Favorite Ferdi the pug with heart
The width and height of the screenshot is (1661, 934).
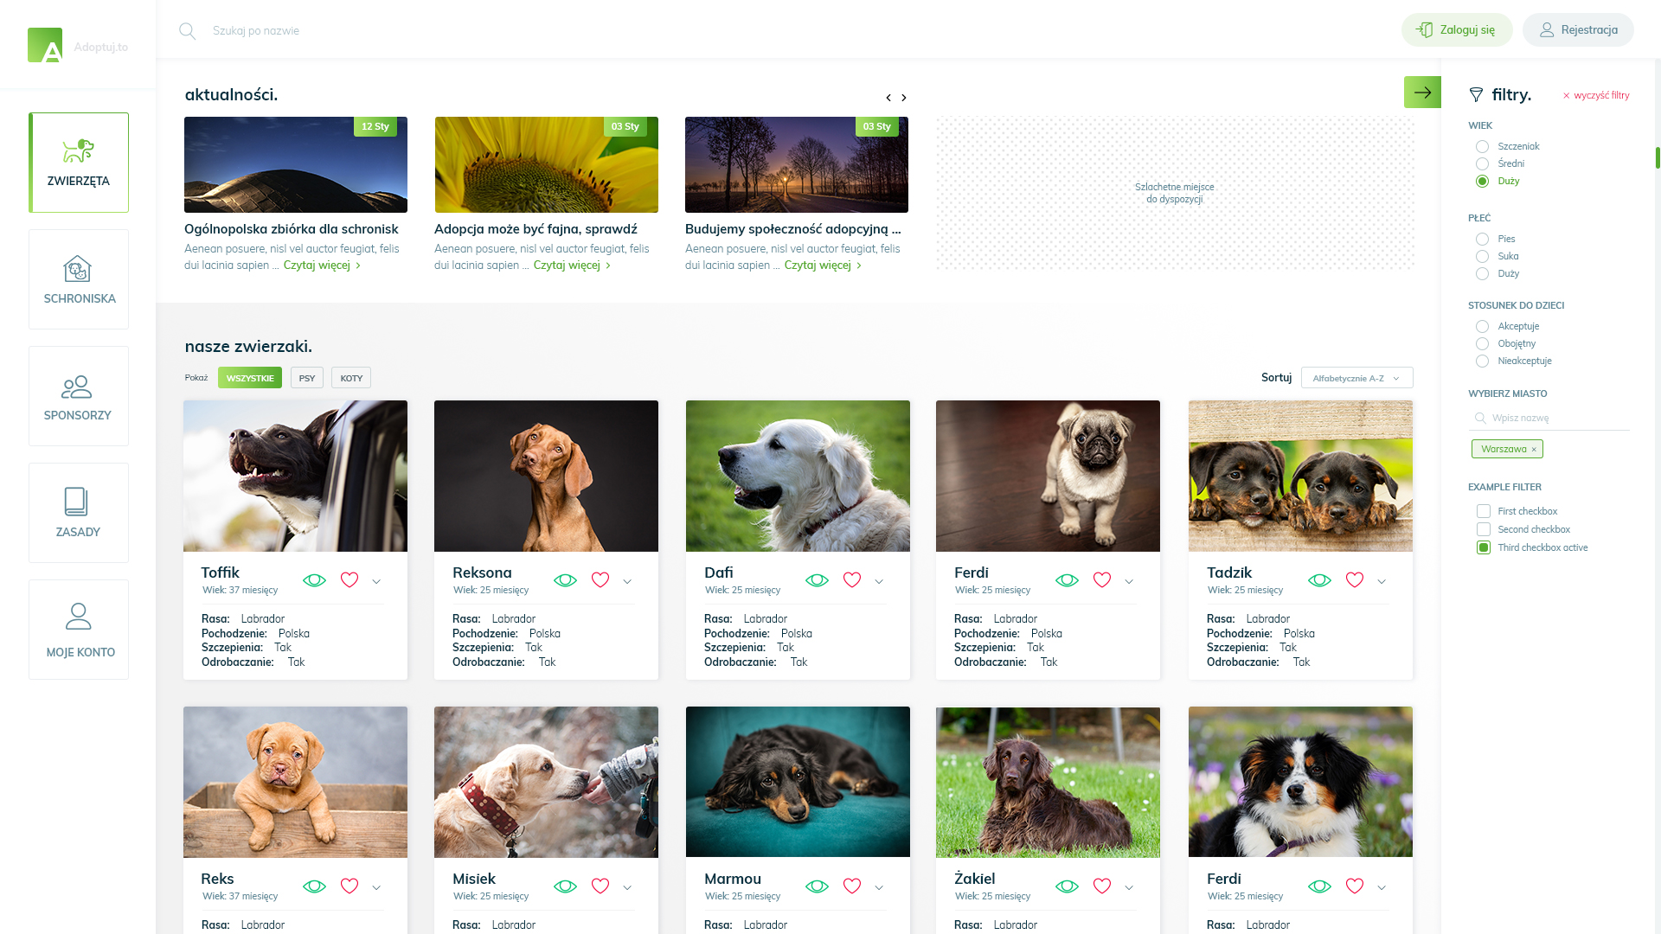[x=1102, y=580]
